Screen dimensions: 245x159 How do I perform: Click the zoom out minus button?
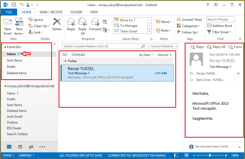194,155
